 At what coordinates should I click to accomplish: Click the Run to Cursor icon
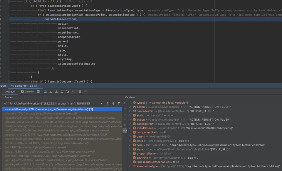coord(73,91)
